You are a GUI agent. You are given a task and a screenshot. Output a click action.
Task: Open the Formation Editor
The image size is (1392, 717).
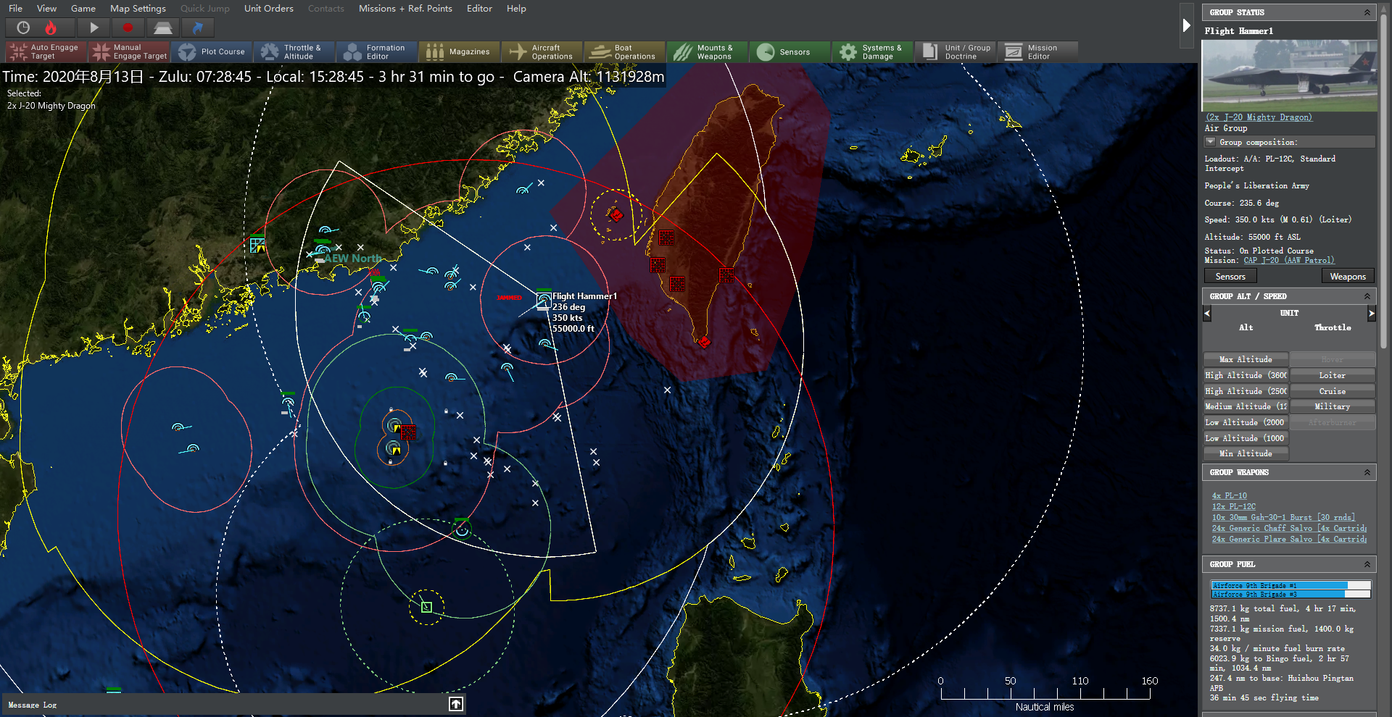[x=377, y=51]
